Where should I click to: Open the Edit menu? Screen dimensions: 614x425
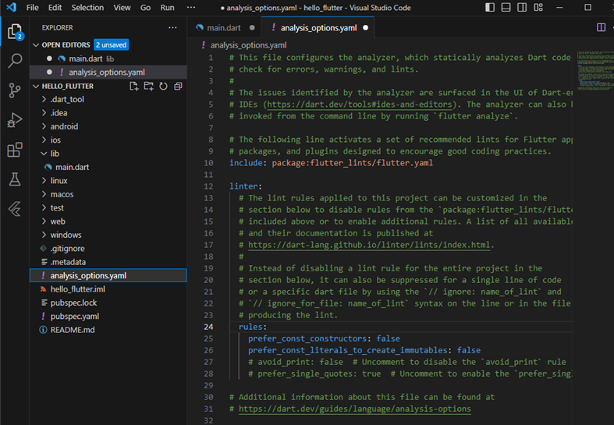55,8
